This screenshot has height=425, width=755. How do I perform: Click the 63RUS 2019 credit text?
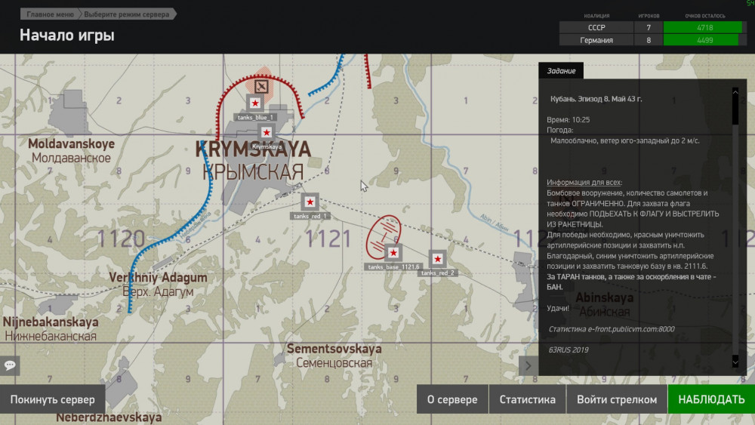[569, 350]
